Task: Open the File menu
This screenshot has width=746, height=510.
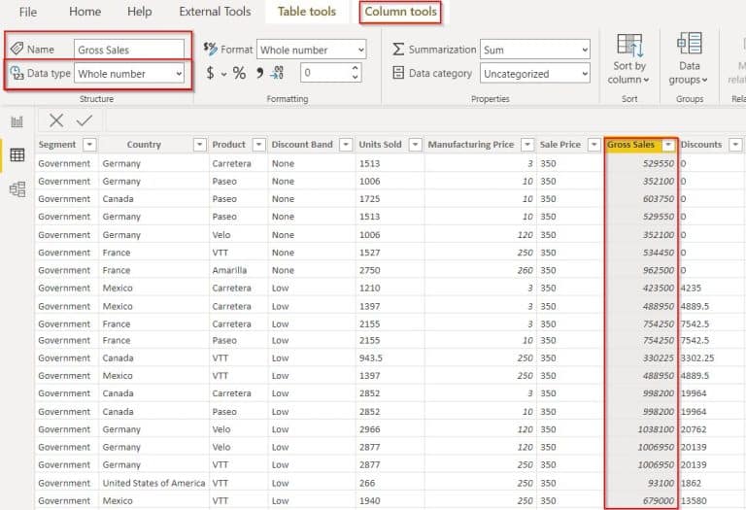Action: coord(28,12)
